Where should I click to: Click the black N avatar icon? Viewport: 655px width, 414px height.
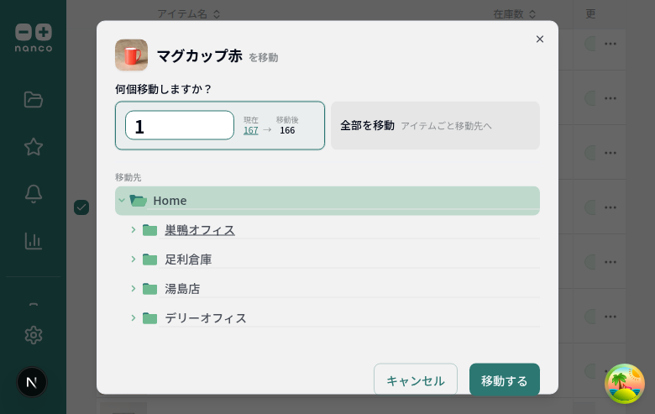click(x=32, y=382)
